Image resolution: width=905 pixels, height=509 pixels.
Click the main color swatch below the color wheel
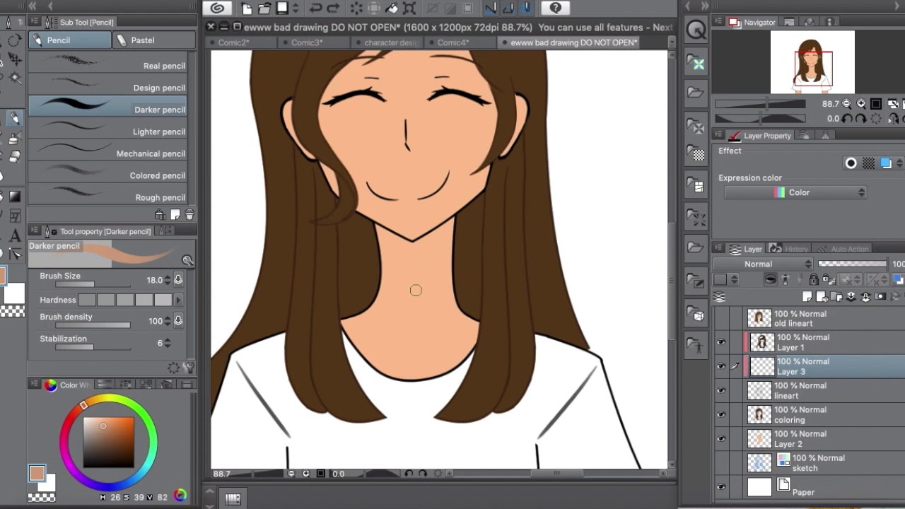click(37, 473)
